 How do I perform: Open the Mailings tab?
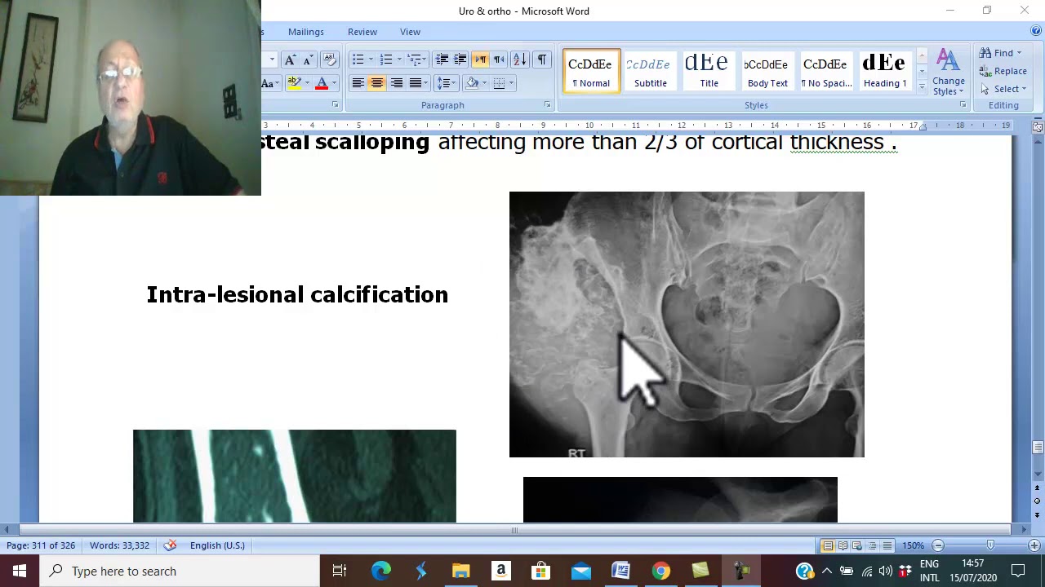(306, 32)
